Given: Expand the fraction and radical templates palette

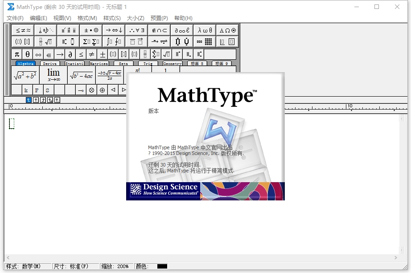Looking at the screenshot, I should 45,42.
